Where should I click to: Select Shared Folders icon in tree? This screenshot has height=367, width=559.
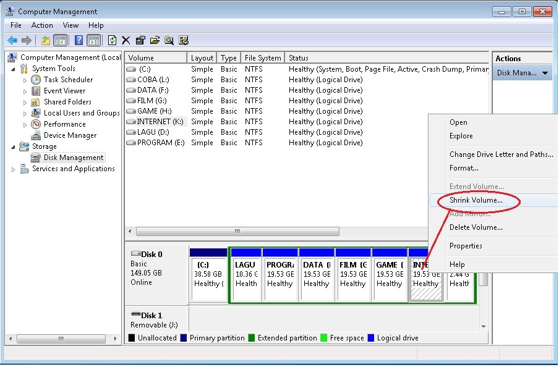[x=35, y=103]
